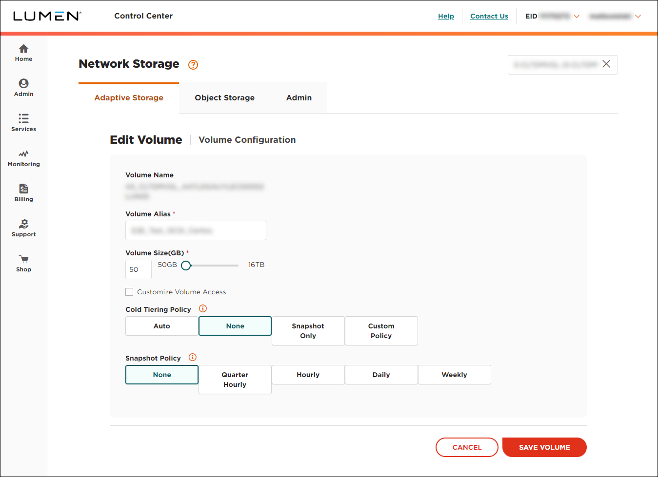The width and height of the screenshot is (658, 477).
Task: Open the Contact Us link
Action: 489,16
